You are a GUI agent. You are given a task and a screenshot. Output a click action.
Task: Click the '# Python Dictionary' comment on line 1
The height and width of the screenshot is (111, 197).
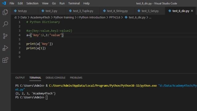(x=43, y=22)
